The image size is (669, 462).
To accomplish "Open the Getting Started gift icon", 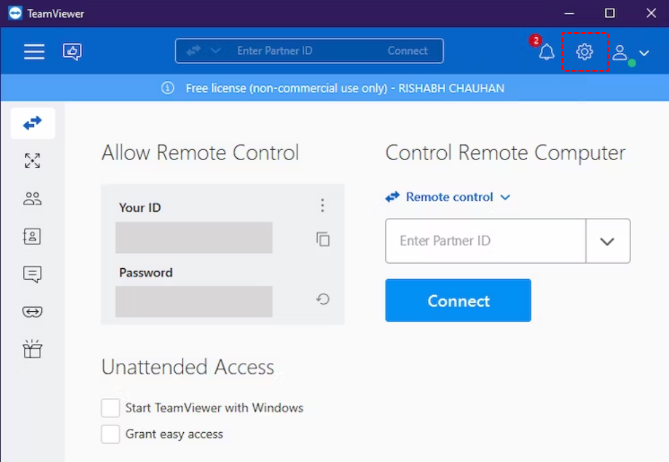I will click(32, 349).
